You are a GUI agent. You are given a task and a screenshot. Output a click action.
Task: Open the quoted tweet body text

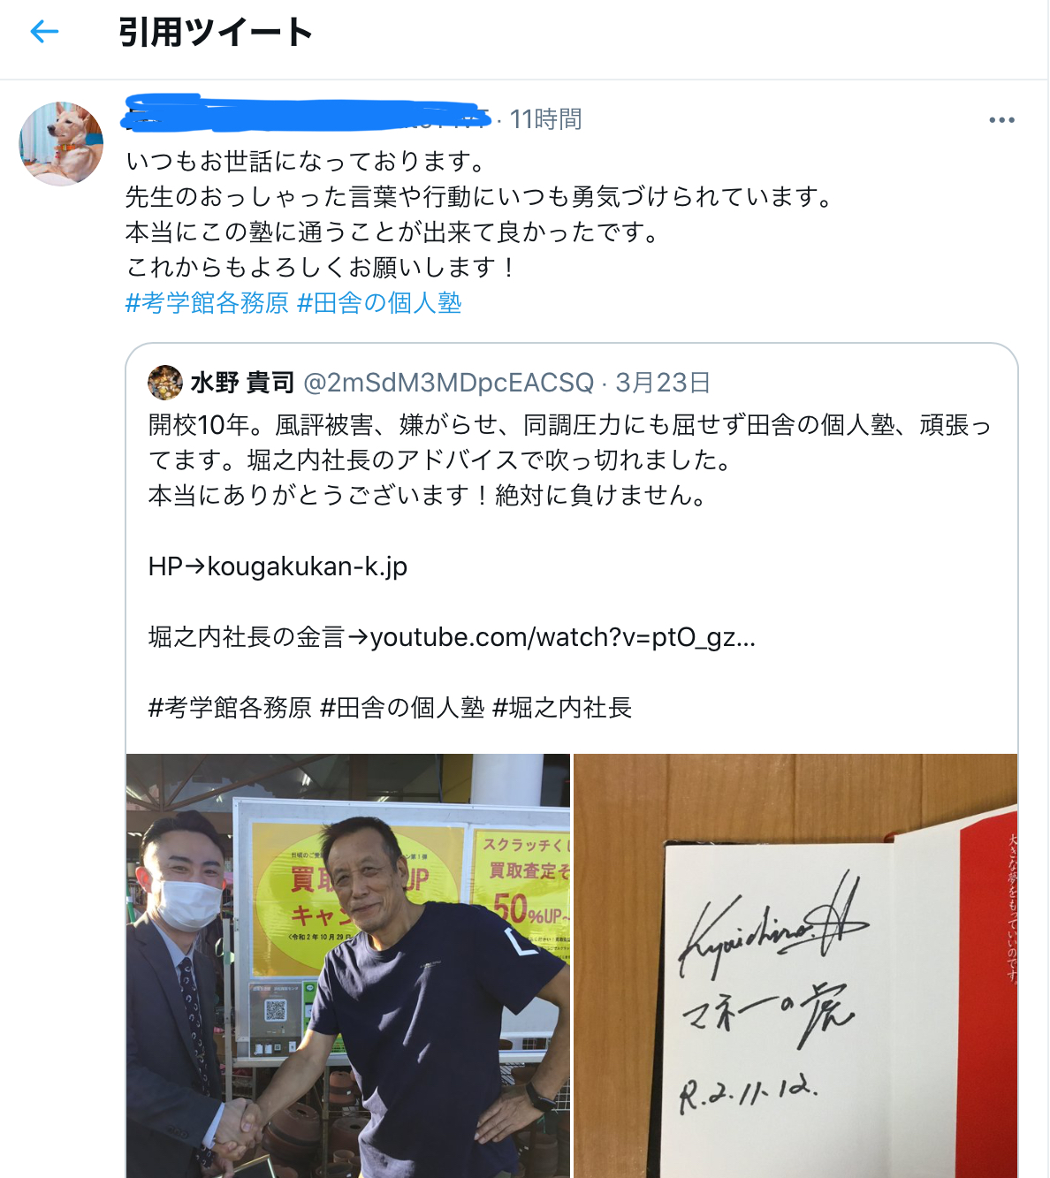[x=570, y=460]
